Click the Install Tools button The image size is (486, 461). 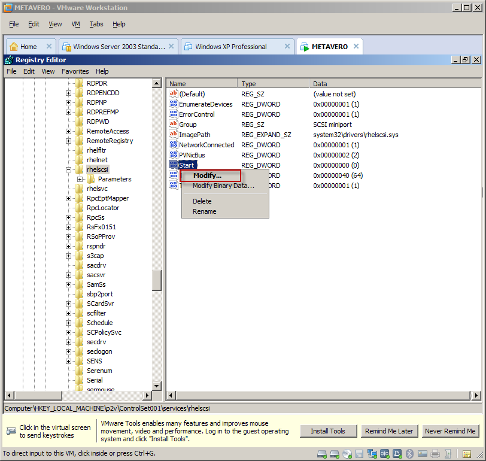click(x=328, y=431)
